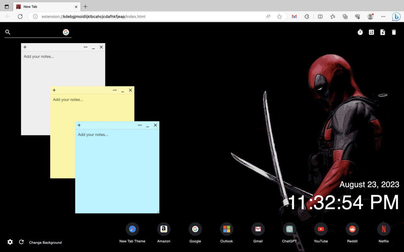This screenshot has height=252, width=404.
Task: Focus the page search input field
Action: (37, 32)
